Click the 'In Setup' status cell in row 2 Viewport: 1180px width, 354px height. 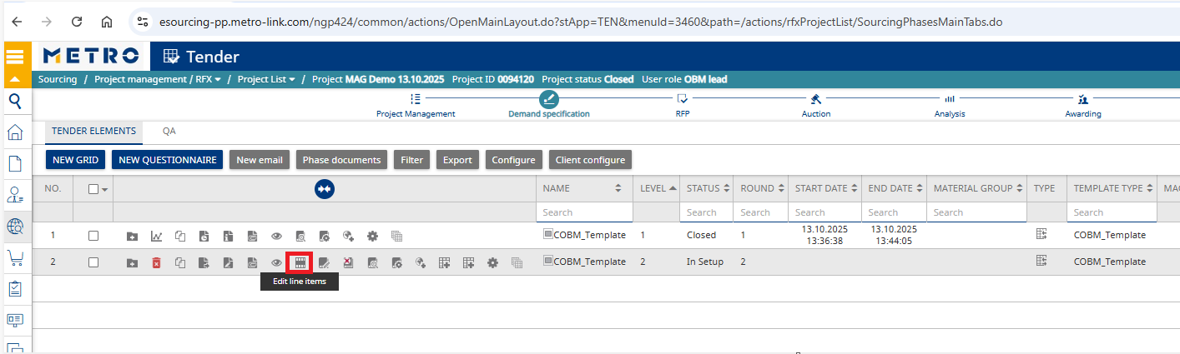click(x=704, y=262)
